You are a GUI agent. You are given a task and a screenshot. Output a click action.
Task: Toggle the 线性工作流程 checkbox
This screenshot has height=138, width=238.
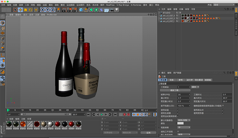(x=178, y=131)
